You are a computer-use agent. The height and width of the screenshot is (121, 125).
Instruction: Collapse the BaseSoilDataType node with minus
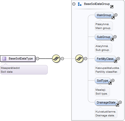(37, 58)
